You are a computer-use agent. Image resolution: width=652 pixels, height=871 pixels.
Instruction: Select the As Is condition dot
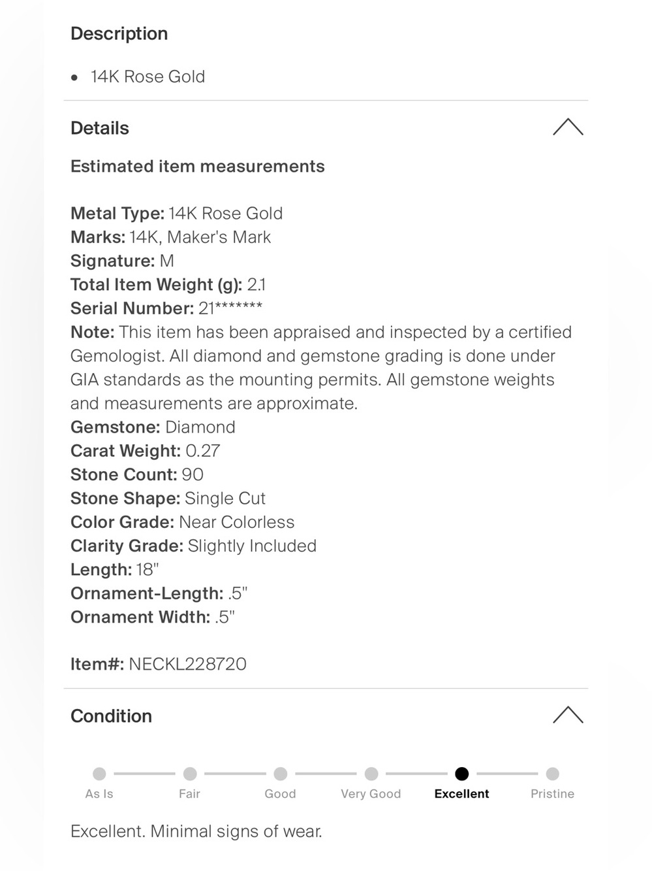pyautogui.click(x=99, y=774)
